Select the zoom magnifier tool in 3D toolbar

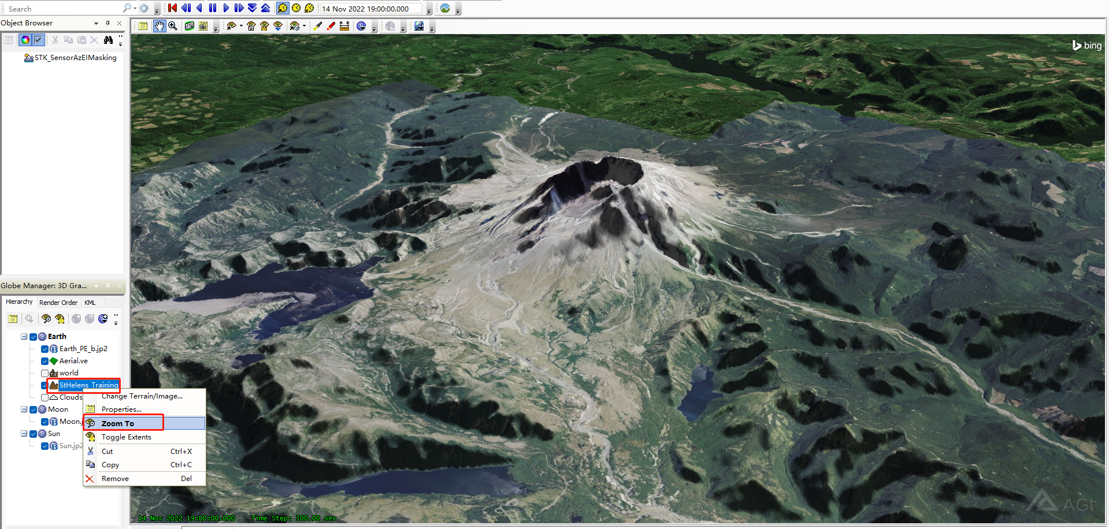coord(173,26)
